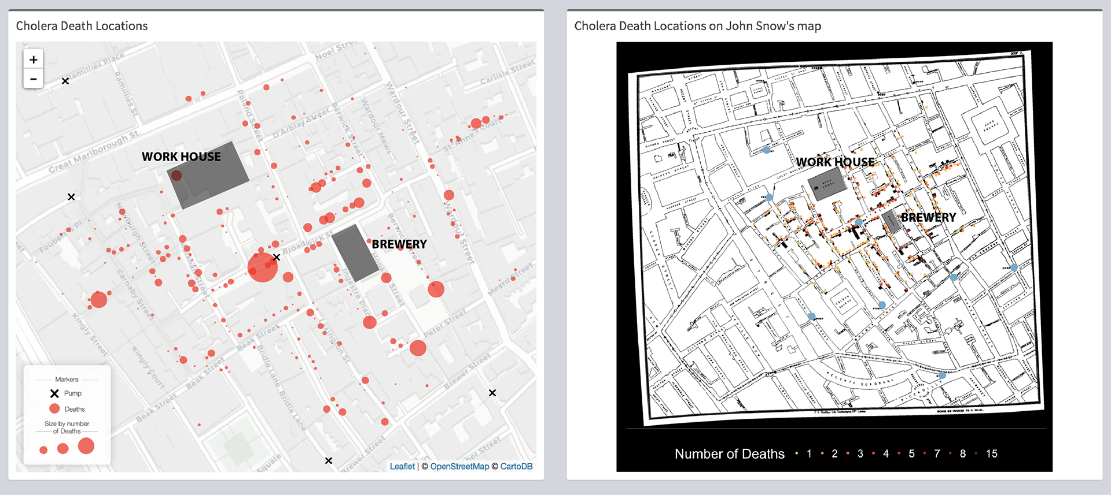This screenshot has height=495, width=1111.
Task: Click the bottom-most pump X marker
Action: pos(329,461)
